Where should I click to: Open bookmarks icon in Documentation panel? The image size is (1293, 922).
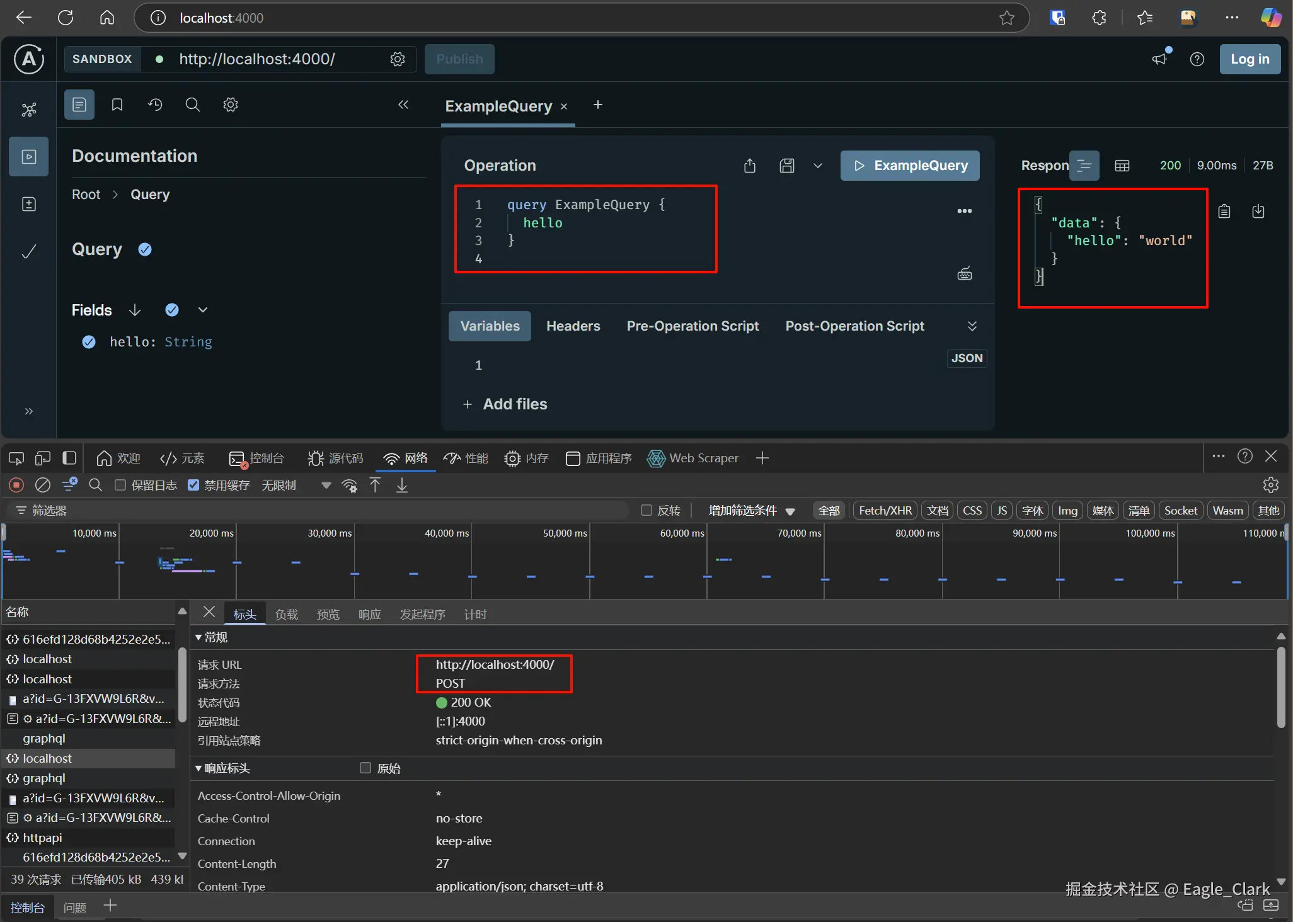click(117, 105)
